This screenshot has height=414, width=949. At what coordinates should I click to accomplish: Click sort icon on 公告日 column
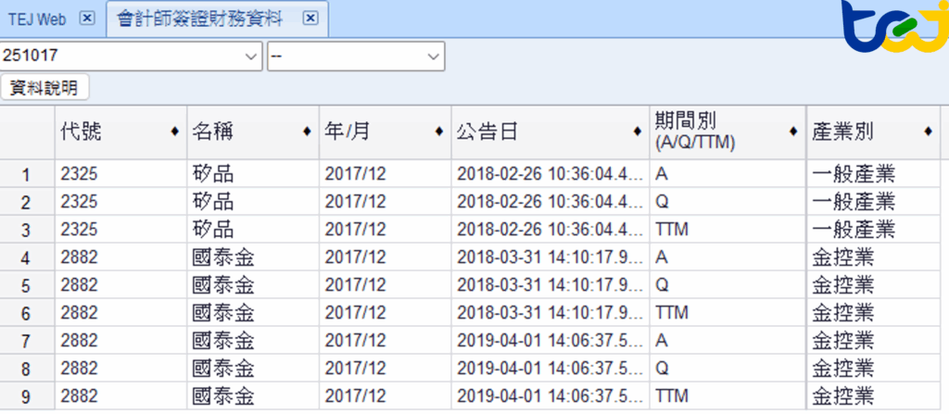639,132
